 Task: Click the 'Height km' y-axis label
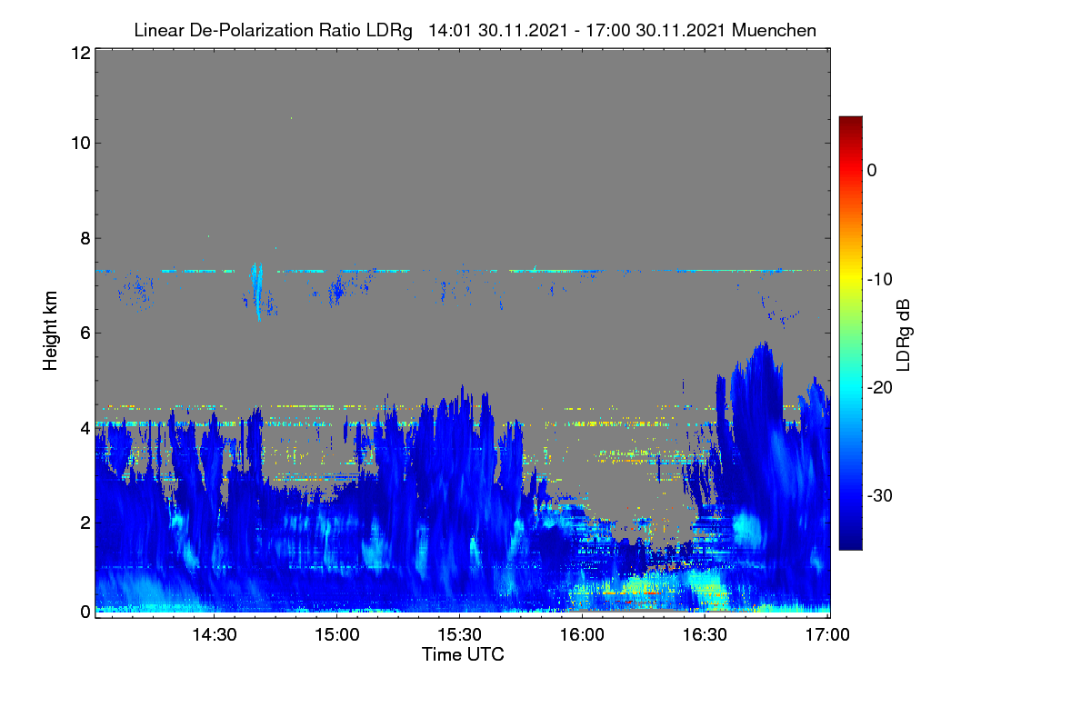coord(50,331)
